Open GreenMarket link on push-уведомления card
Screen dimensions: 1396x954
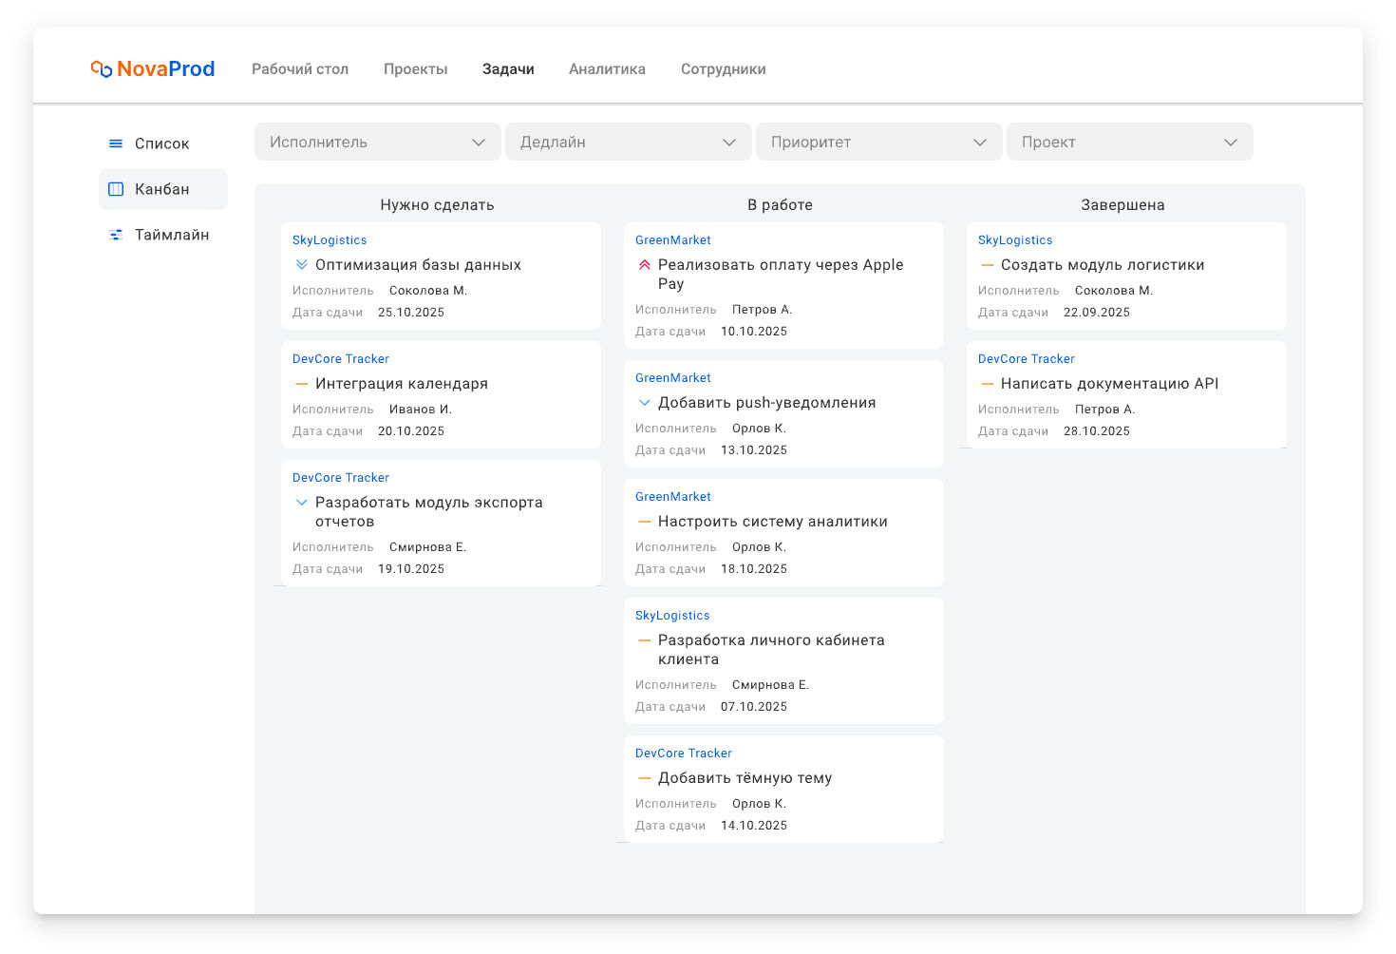[673, 378]
